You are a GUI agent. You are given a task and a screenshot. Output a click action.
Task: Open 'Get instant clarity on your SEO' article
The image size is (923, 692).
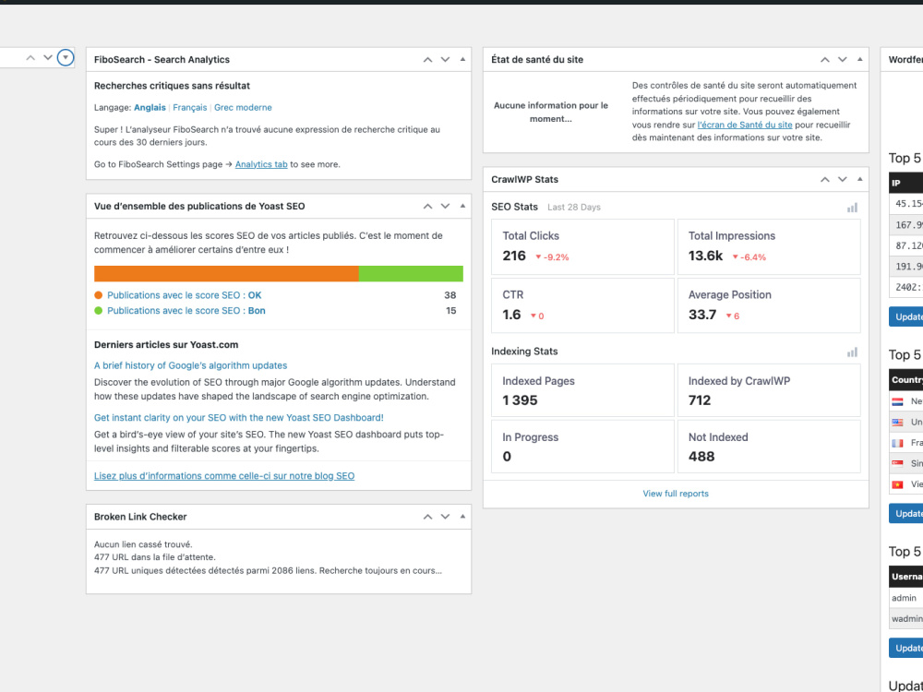tap(239, 418)
